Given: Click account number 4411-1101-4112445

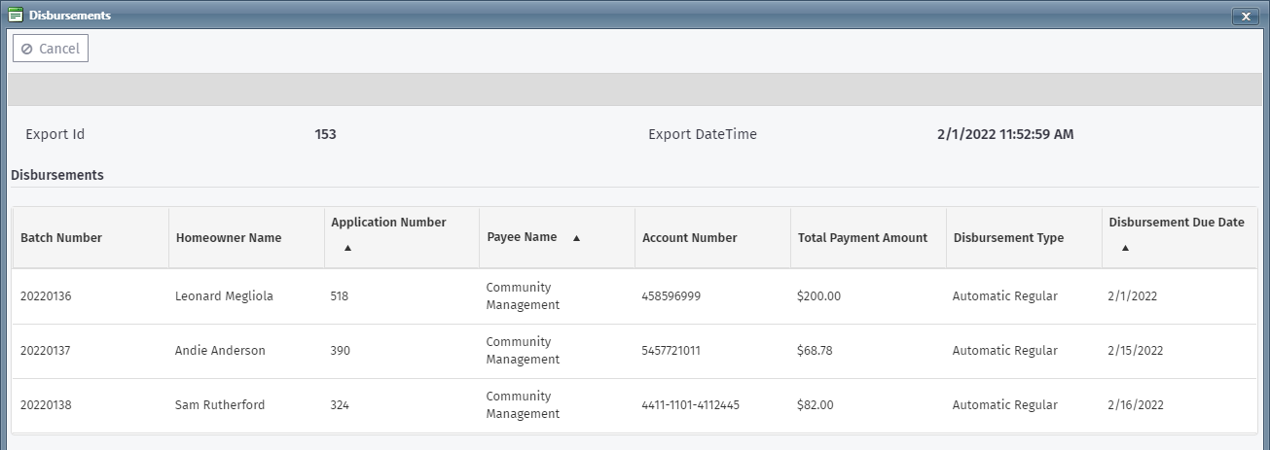Looking at the screenshot, I should tap(690, 405).
